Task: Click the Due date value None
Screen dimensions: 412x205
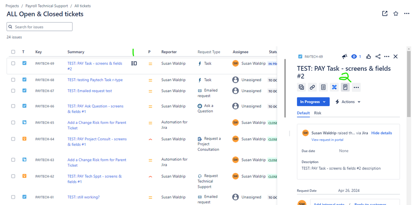Action: (x=344, y=151)
